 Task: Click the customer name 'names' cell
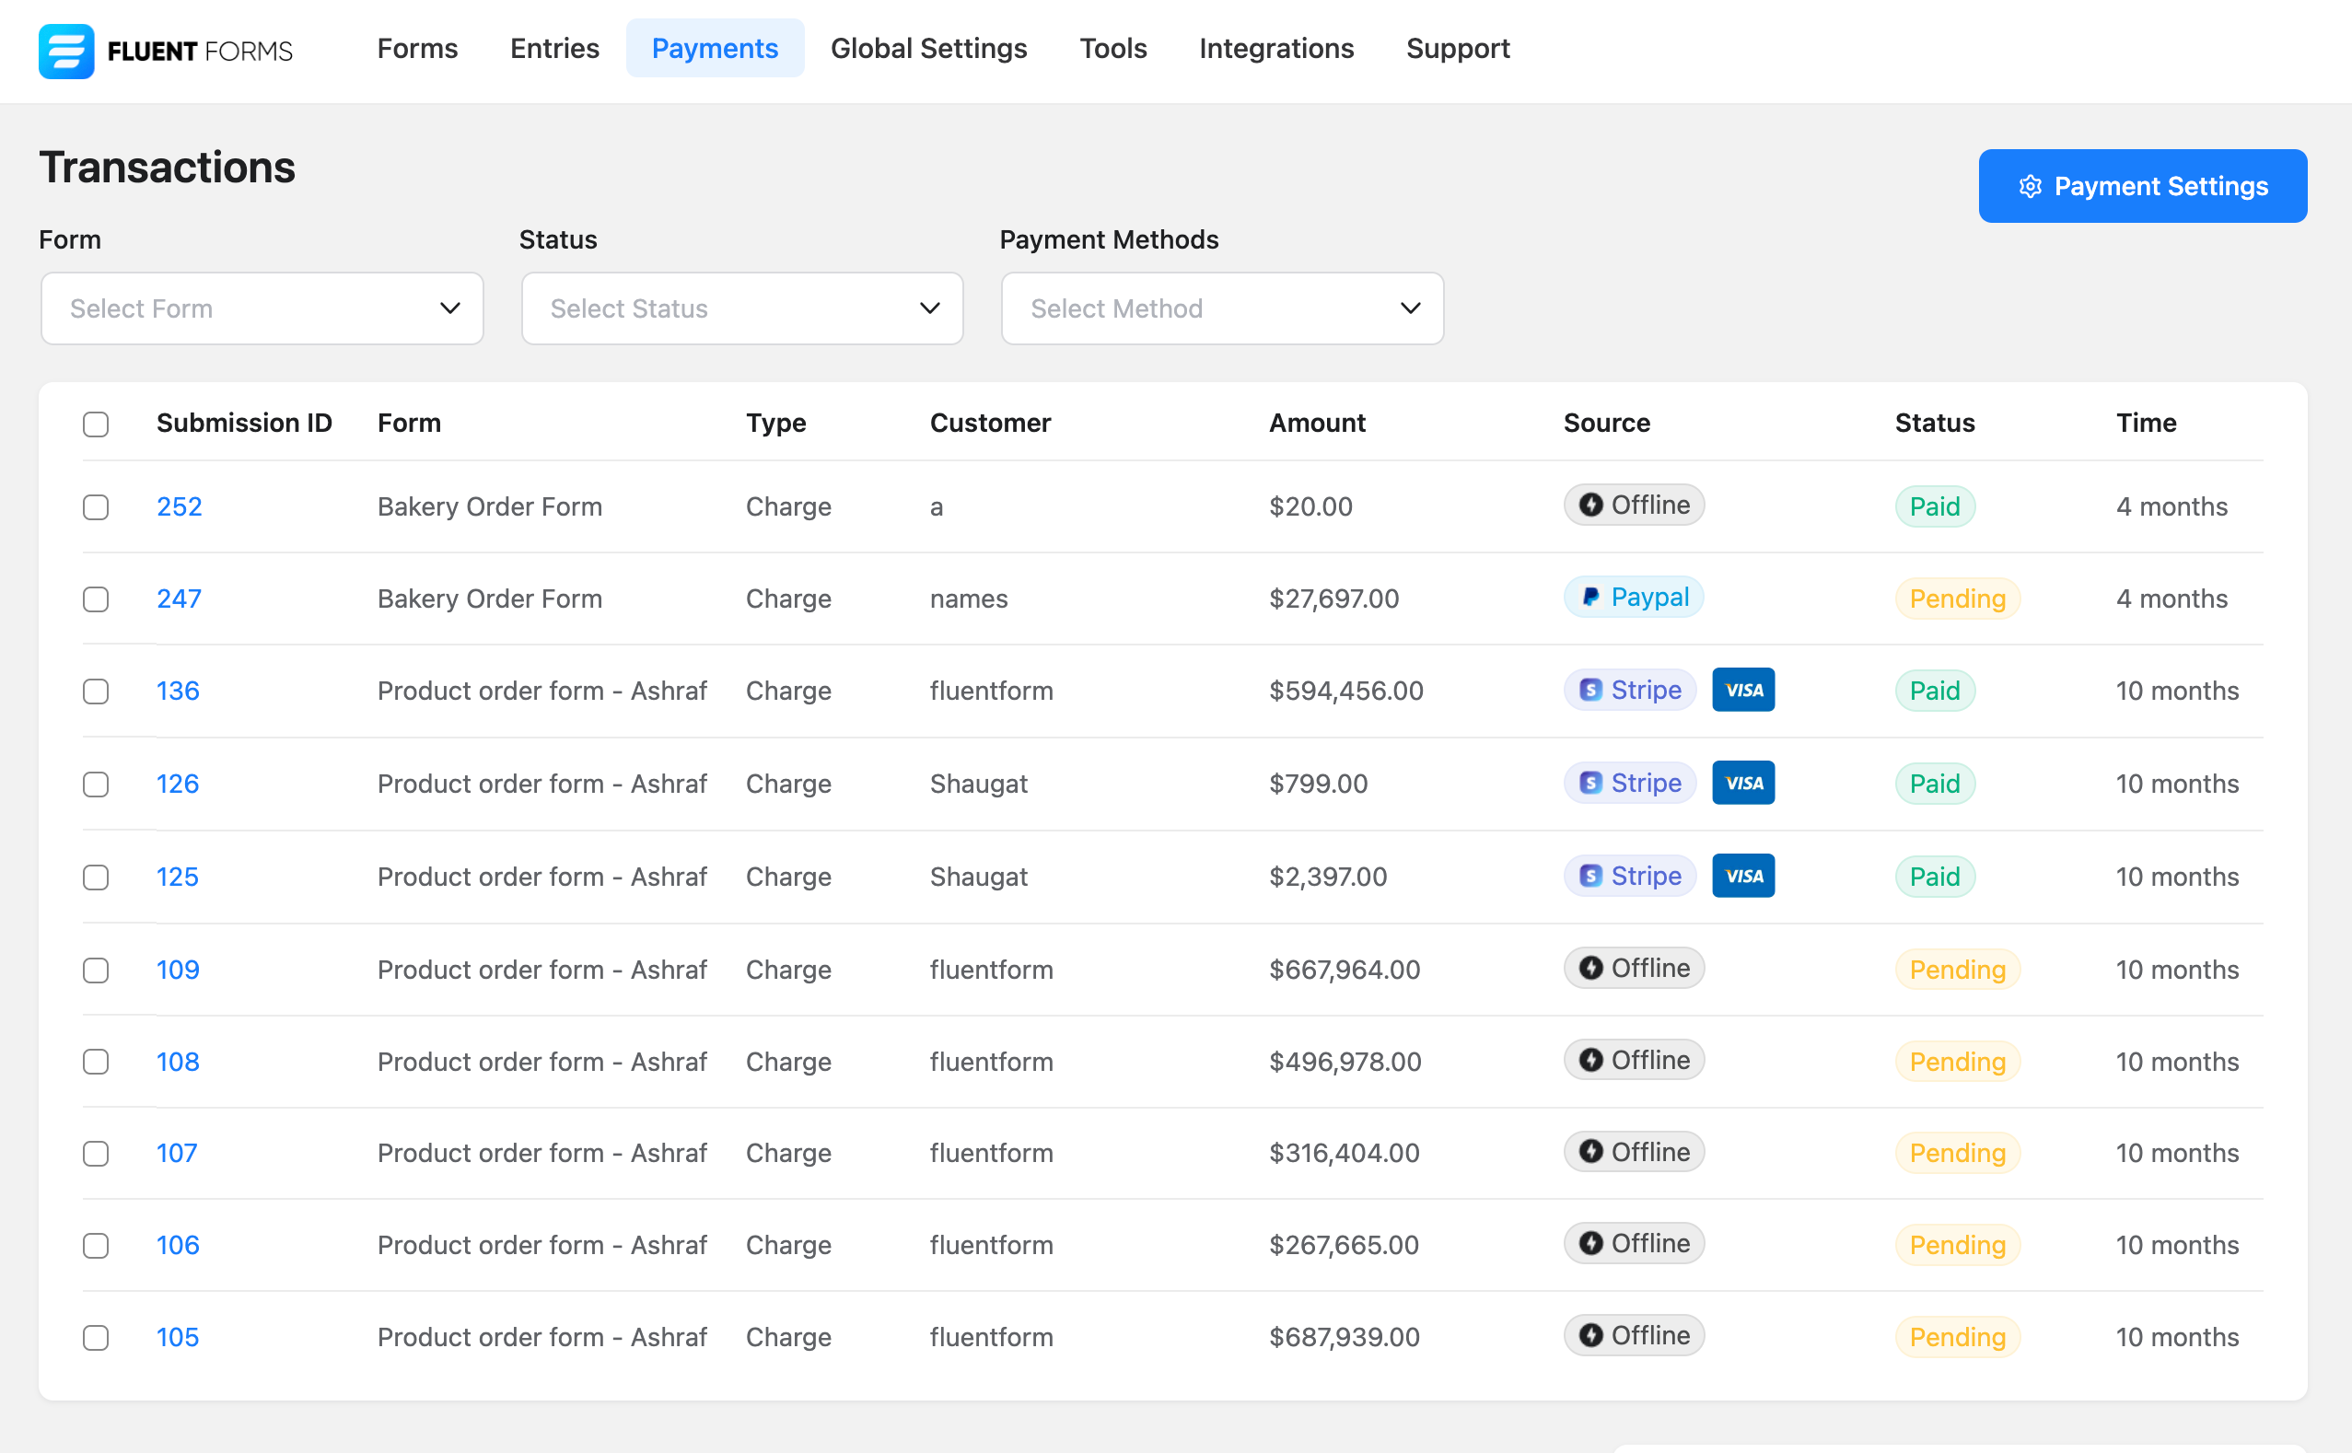coord(968,599)
